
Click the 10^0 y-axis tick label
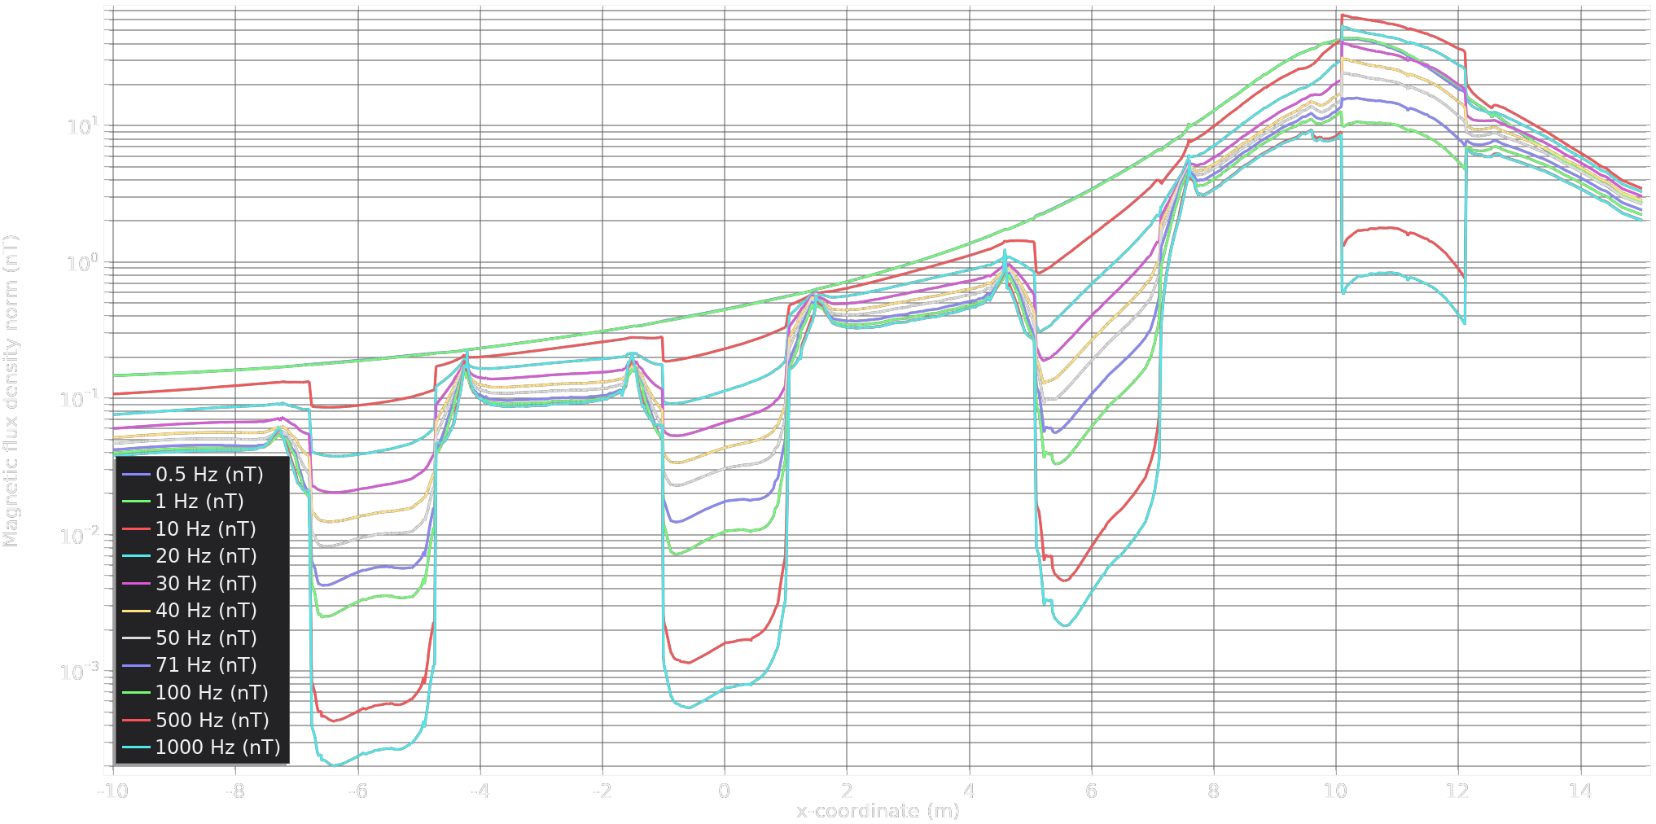pos(82,264)
